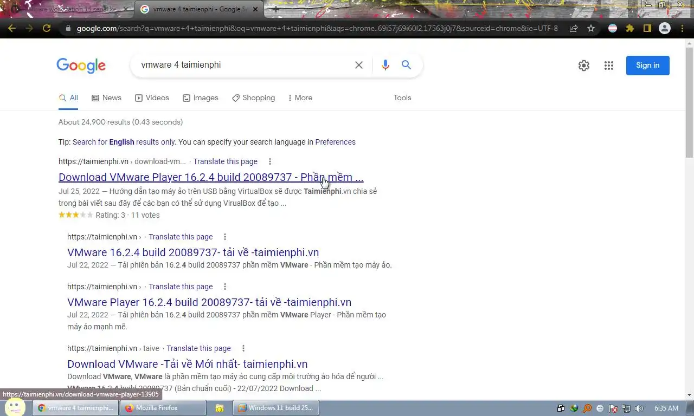Open Chrome three-dot menu
This screenshot has height=416, width=694.
682,28
